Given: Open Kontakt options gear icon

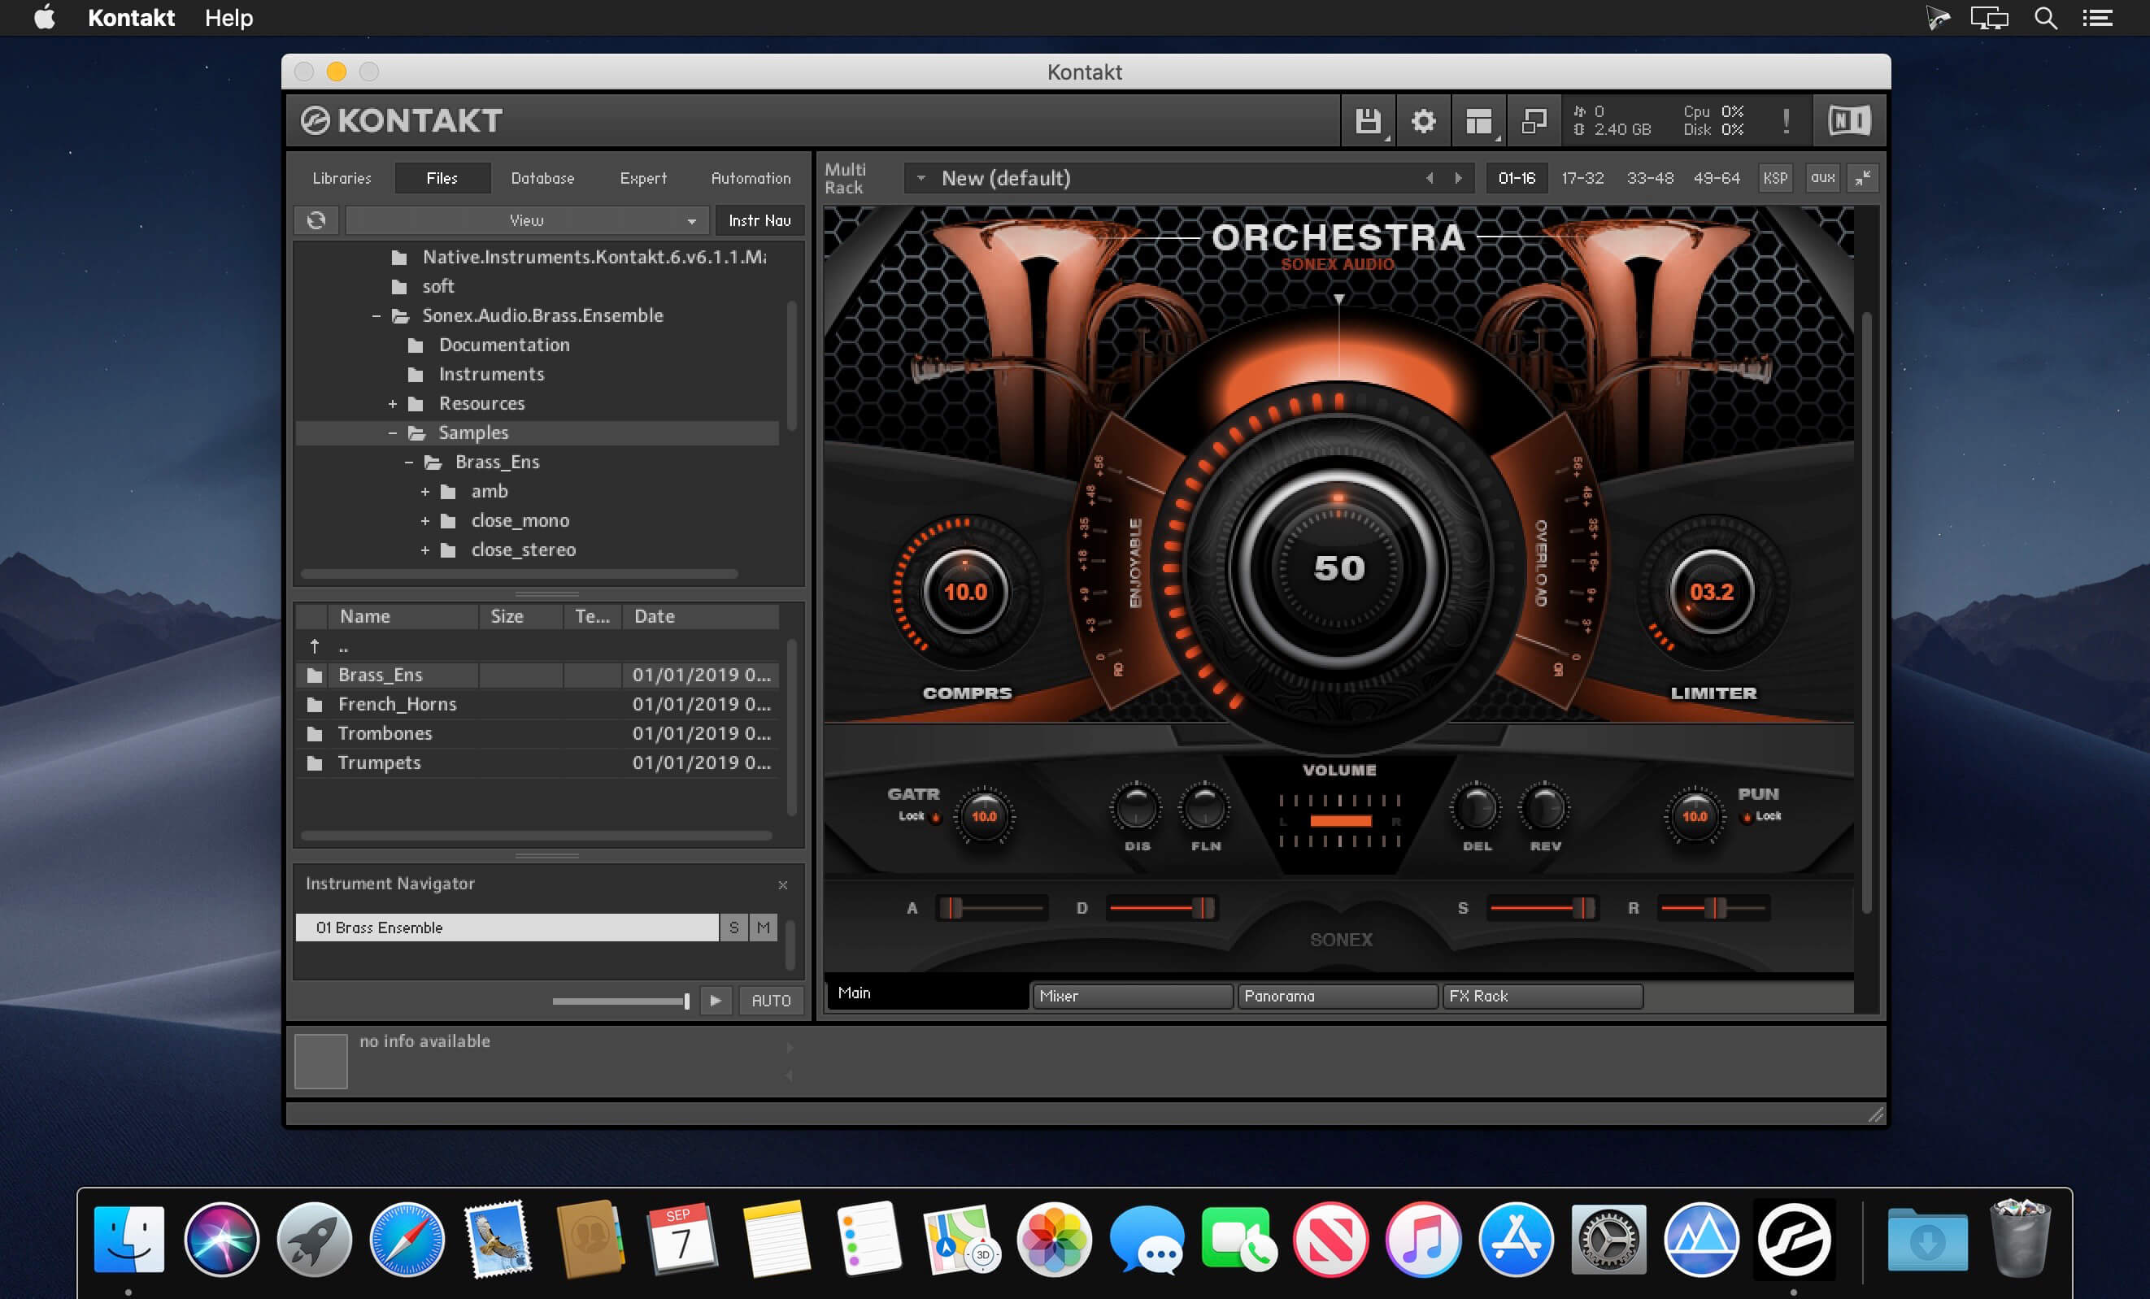Looking at the screenshot, I should (x=1423, y=121).
